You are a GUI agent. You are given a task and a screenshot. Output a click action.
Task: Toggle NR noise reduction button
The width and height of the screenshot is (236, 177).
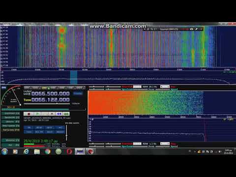[x=29, y=127]
